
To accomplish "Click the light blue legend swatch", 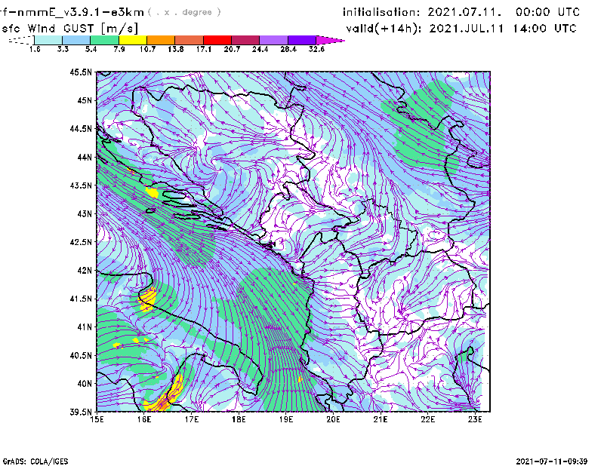I will click(x=76, y=40).
